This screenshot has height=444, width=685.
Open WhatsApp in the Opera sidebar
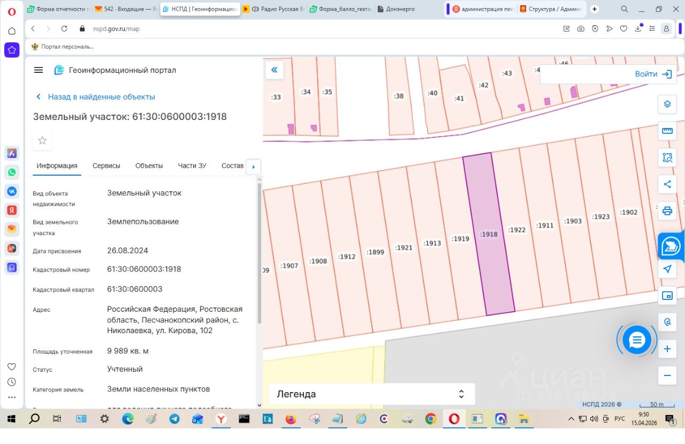[x=12, y=172]
